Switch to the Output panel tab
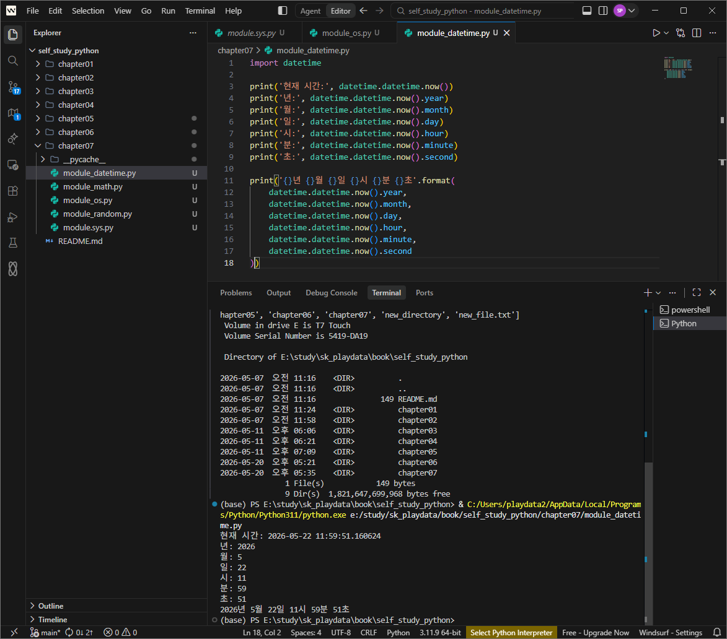Screen dimensions: 727x639 pos(279,293)
